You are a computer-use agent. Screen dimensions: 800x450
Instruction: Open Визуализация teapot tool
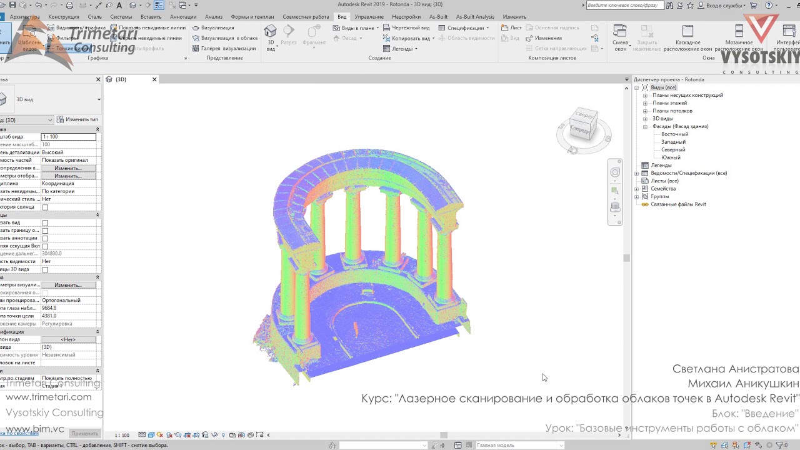[x=214, y=27]
